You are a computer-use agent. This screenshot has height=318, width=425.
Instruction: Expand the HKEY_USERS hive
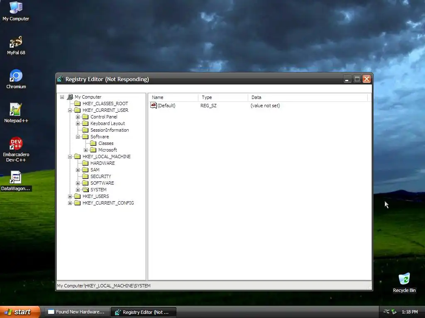coord(70,196)
